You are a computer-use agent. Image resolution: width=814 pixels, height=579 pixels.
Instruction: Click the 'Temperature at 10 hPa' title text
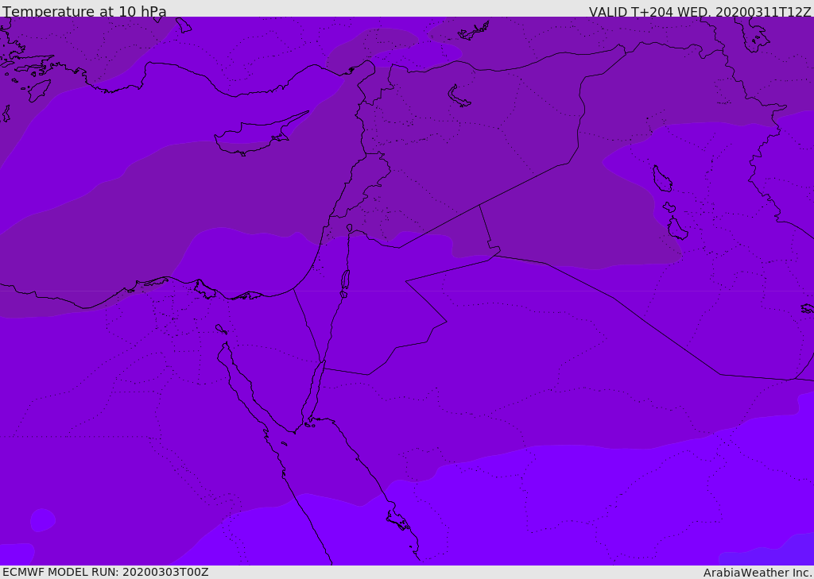click(84, 11)
